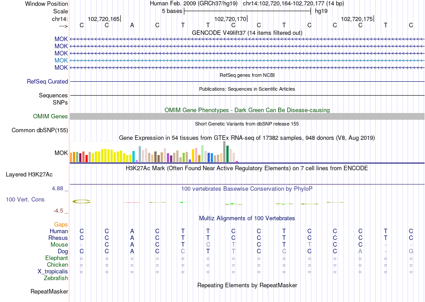
Task: Open the GTEx Gene Expression in 54 tissues title
Action: click(247, 138)
